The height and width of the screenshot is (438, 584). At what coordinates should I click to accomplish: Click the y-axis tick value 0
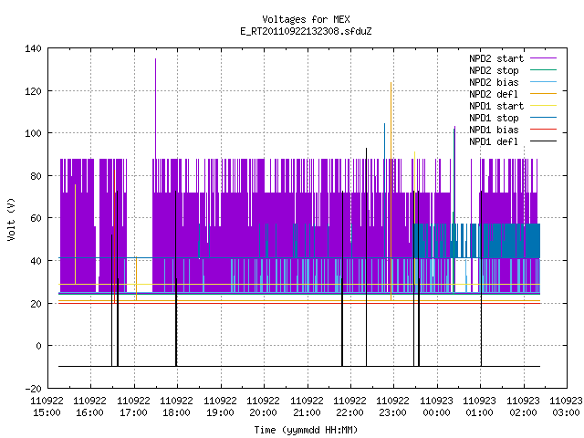(38, 346)
